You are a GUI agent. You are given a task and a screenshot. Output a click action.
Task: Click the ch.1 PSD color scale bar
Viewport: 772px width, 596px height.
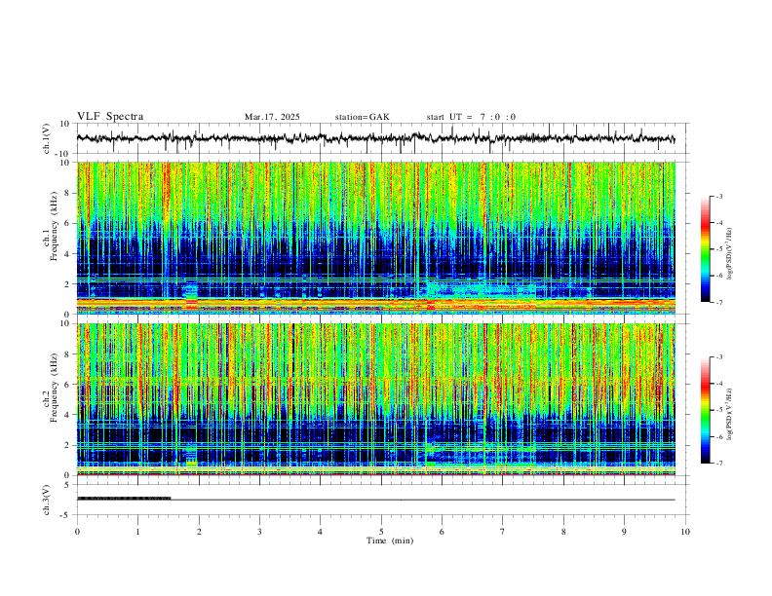click(706, 249)
